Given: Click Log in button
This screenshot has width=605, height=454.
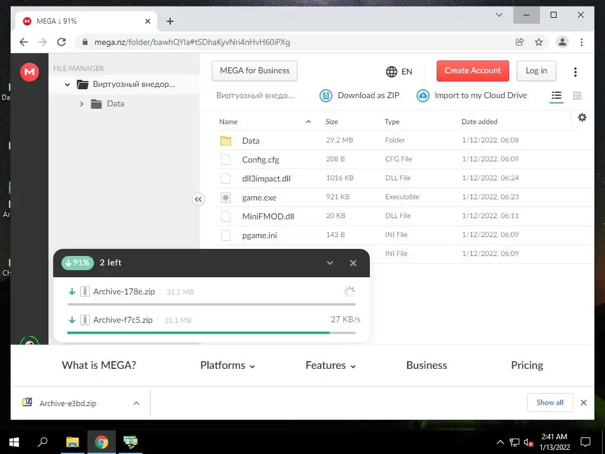Looking at the screenshot, I should [x=536, y=71].
